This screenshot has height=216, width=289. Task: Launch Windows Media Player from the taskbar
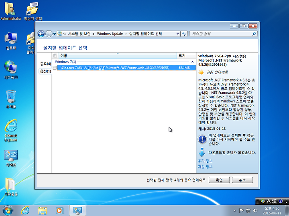tap(59, 210)
